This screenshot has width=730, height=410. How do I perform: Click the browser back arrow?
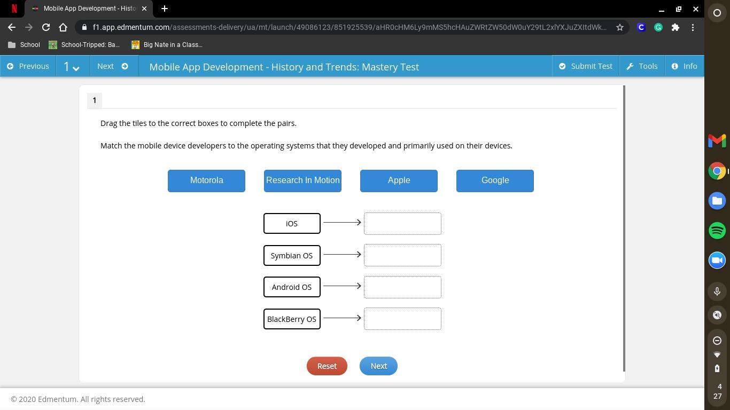[x=12, y=27]
